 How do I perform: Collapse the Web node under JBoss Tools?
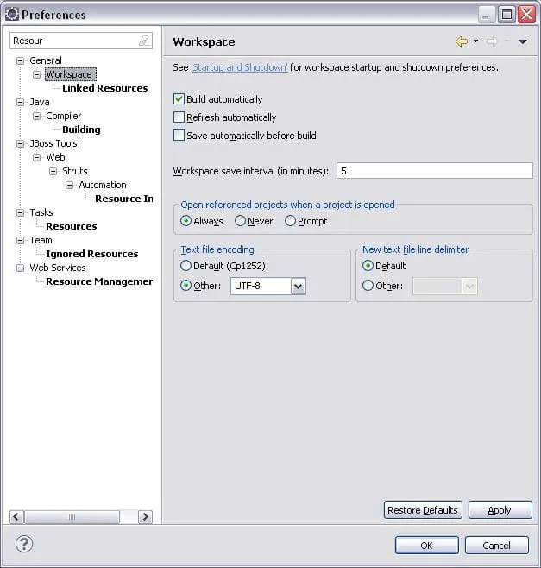click(x=36, y=157)
